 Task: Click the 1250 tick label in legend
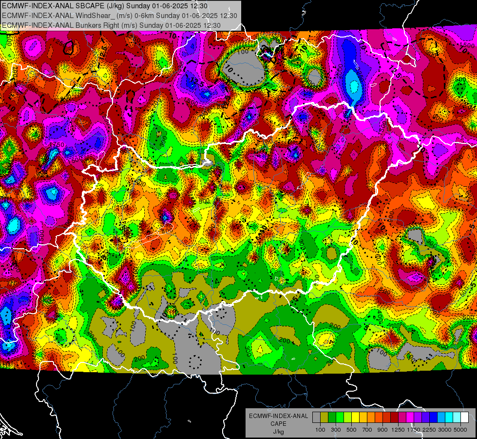click(398, 430)
